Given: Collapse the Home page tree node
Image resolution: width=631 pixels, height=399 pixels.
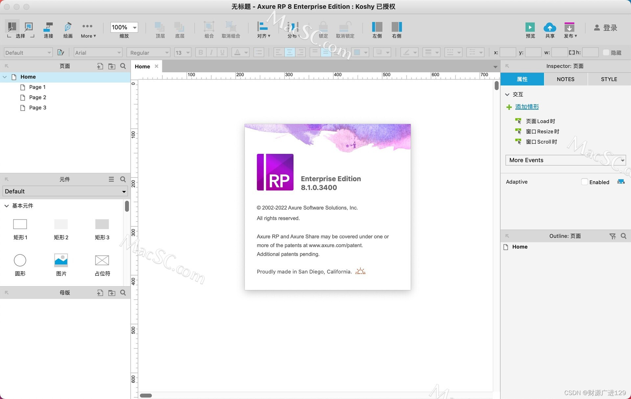Looking at the screenshot, I should click(5, 77).
